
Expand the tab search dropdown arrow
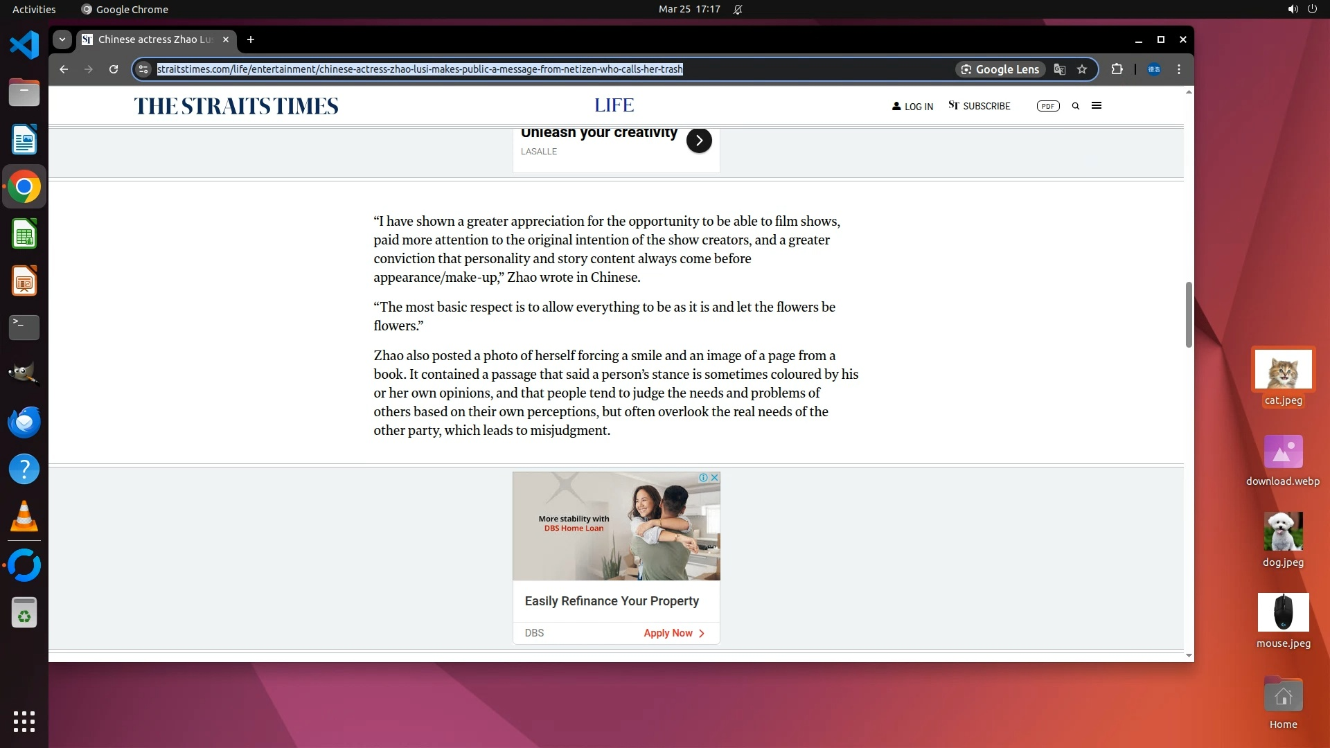pyautogui.click(x=62, y=39)
